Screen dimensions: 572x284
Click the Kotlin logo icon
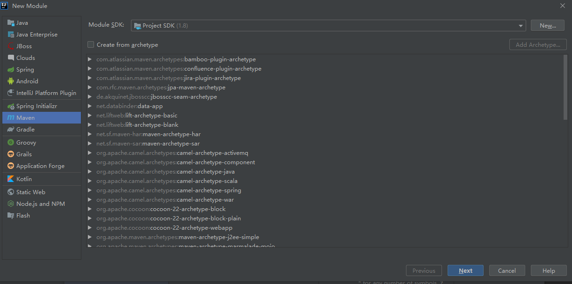point(11,179)
